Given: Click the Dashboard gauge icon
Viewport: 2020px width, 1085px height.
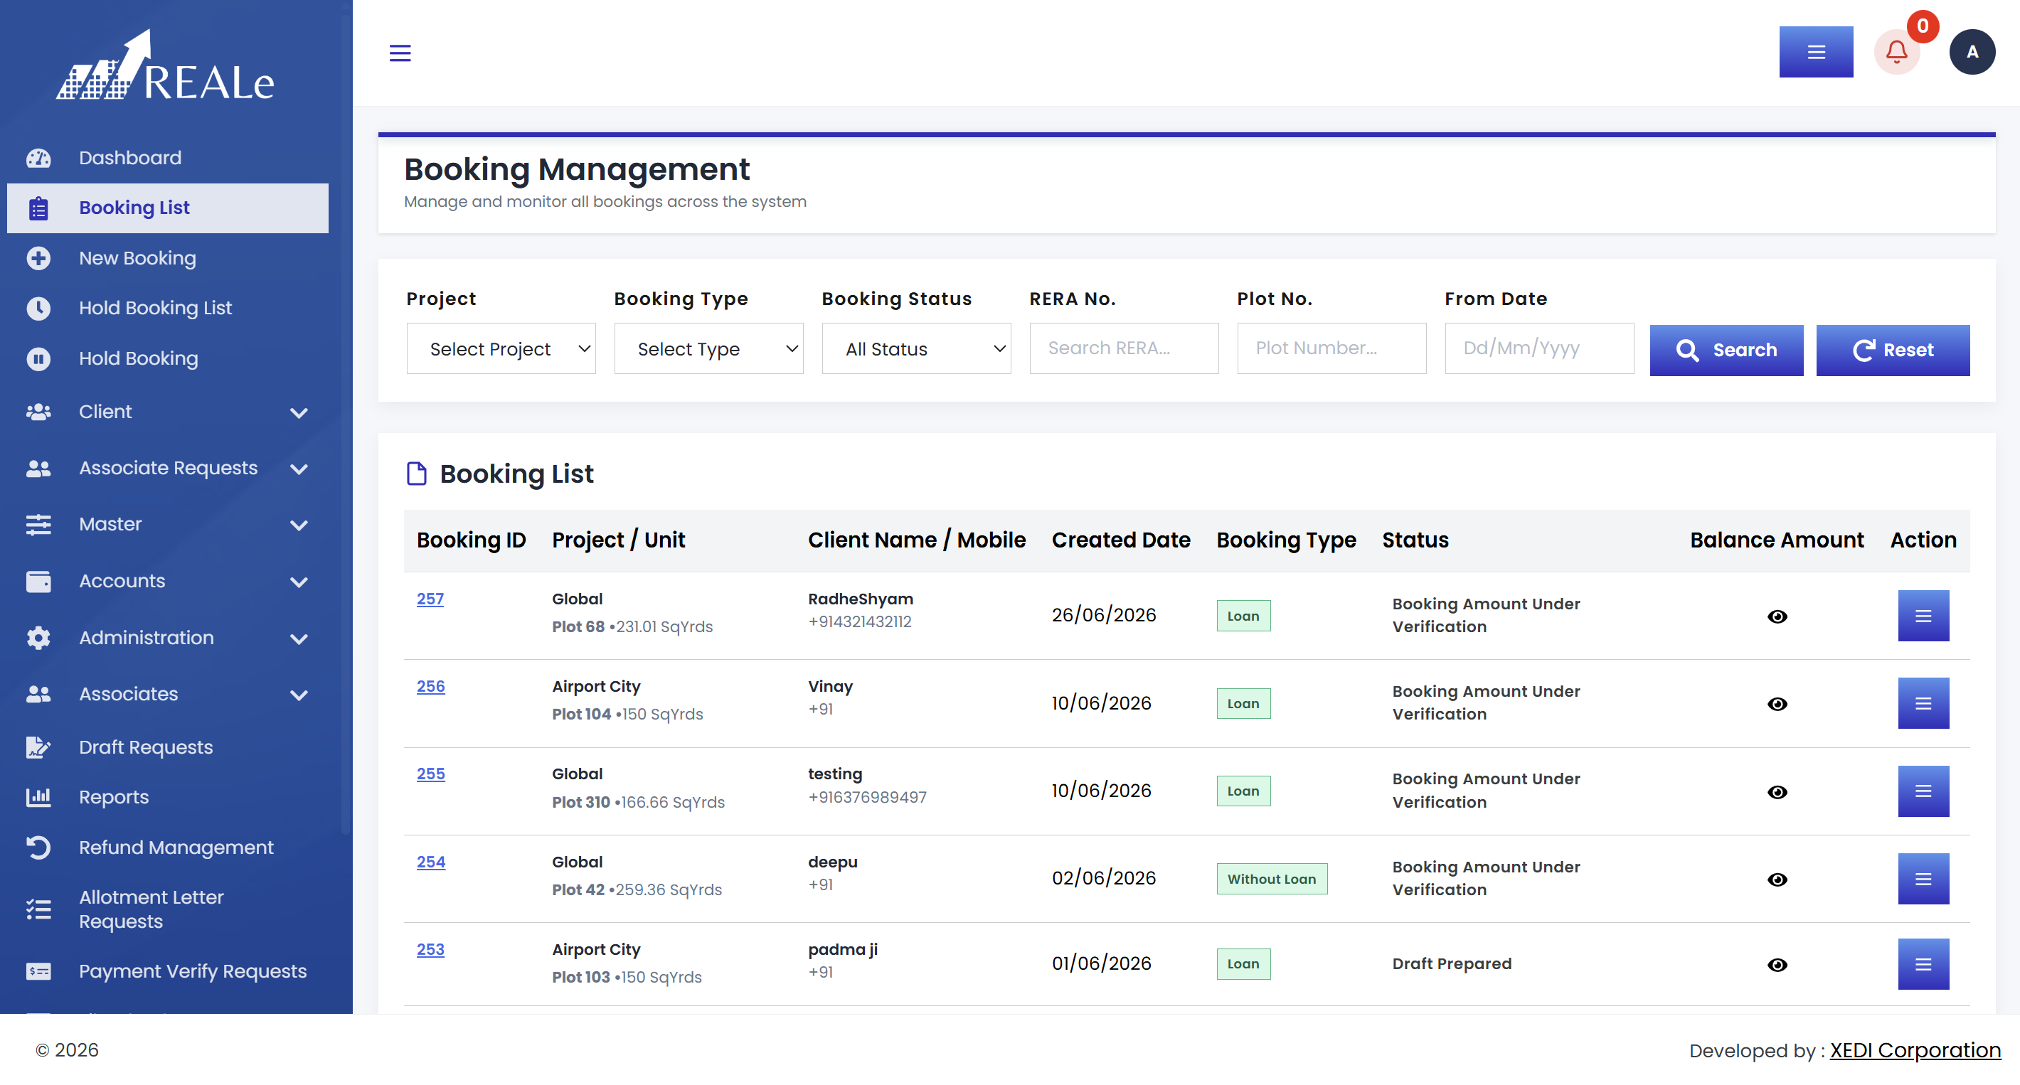Looking at the screenshot, I should point(38,159).
